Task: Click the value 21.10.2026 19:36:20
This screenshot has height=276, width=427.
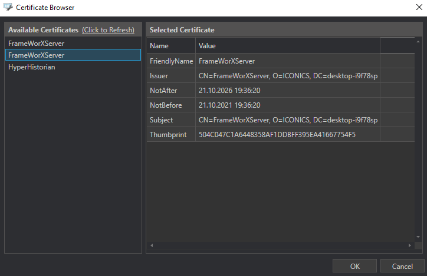Action: click(229, 91)
